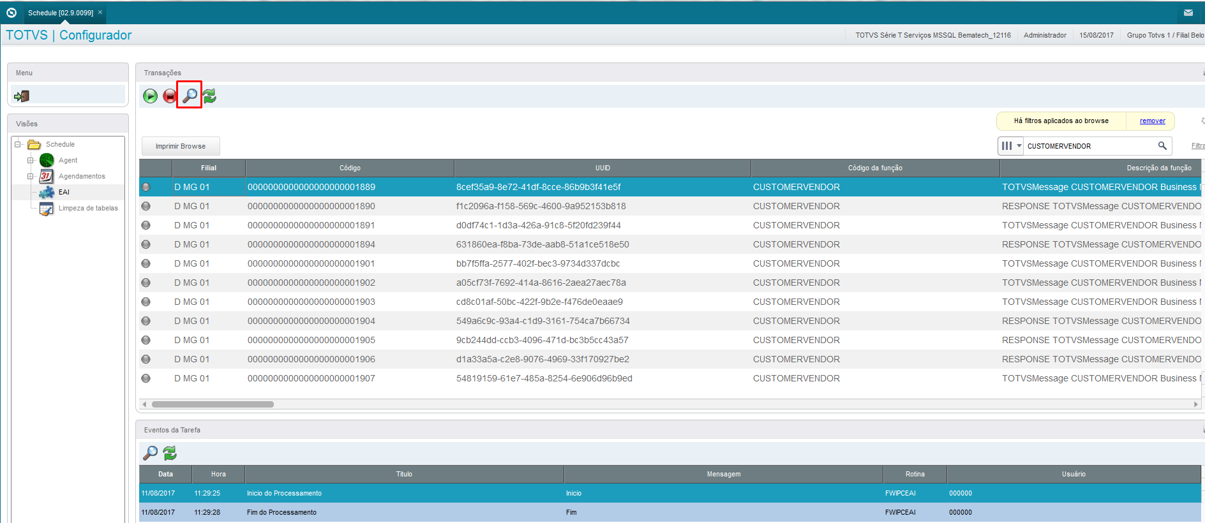Sort by the UUID column header
The height and width of the screenshot is (523, 1205).
point(602,168)
